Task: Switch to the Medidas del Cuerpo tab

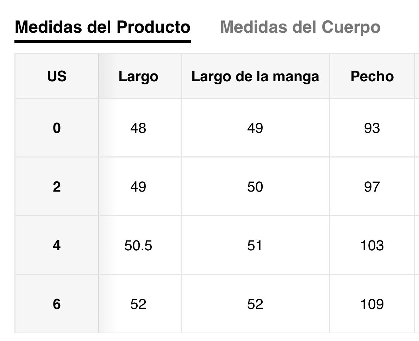Action: click(x=300, y=27)
